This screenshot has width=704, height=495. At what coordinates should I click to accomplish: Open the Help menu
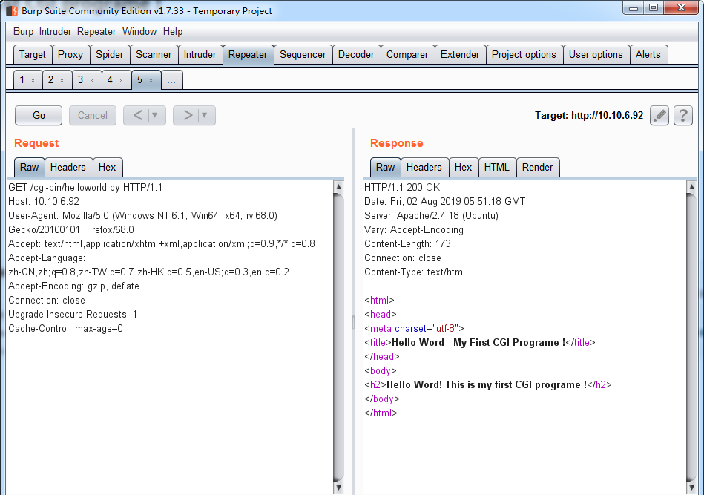tap(173, 31)
